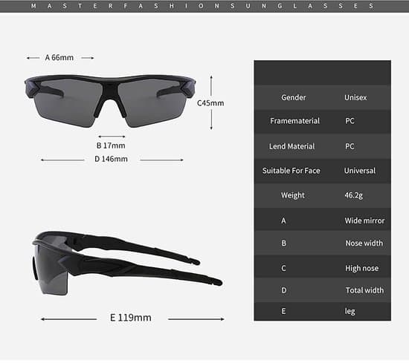Select the Suitable For Face row

click(x=323, y=171)
